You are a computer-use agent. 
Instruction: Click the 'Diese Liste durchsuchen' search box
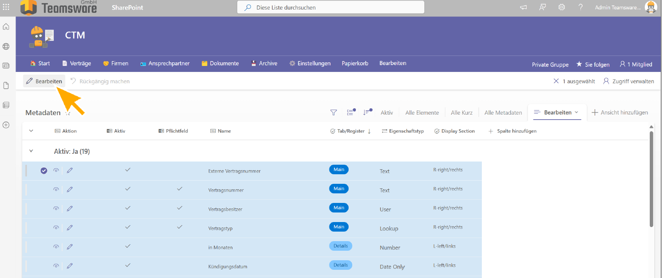[330, 7]
